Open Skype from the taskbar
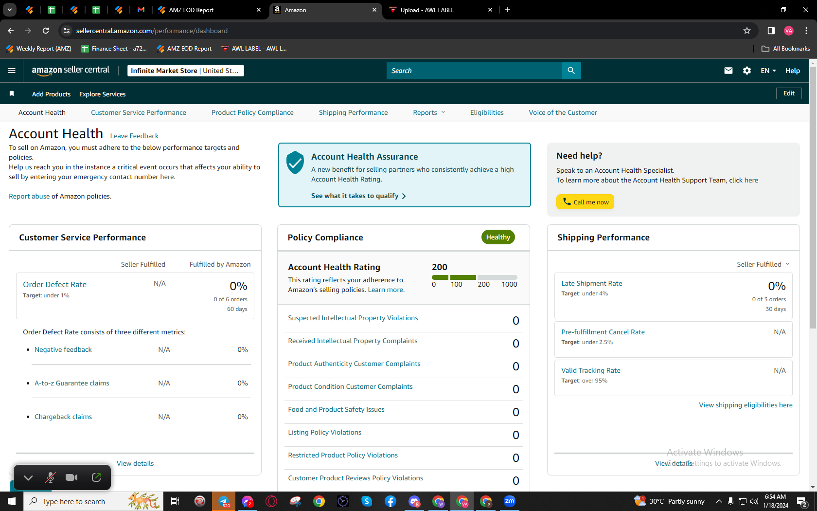Viewport: 817px width, 511px height. [x=367, y=501]
